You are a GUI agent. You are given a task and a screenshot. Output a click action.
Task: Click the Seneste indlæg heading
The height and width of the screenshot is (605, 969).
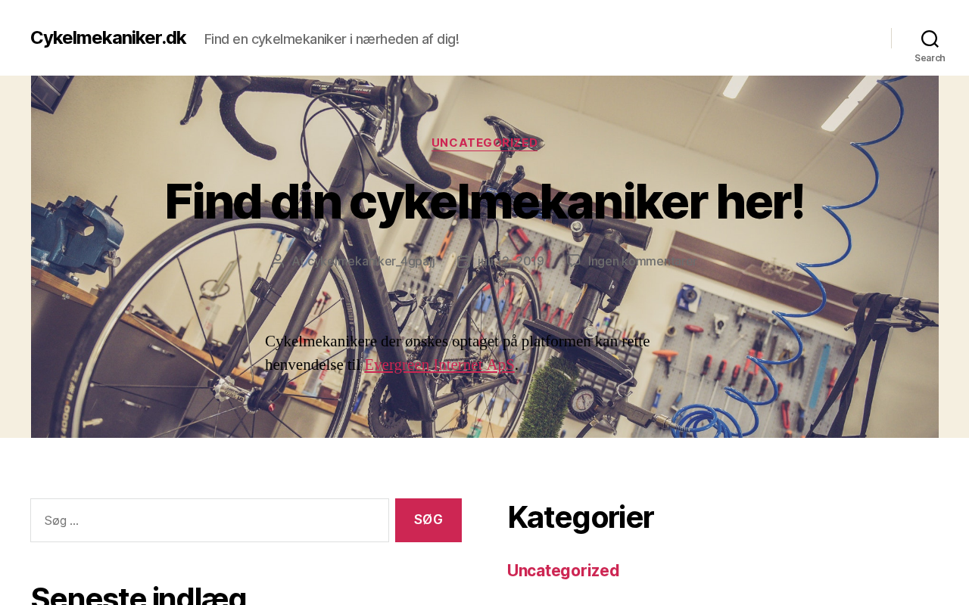[x=139, y=594]
